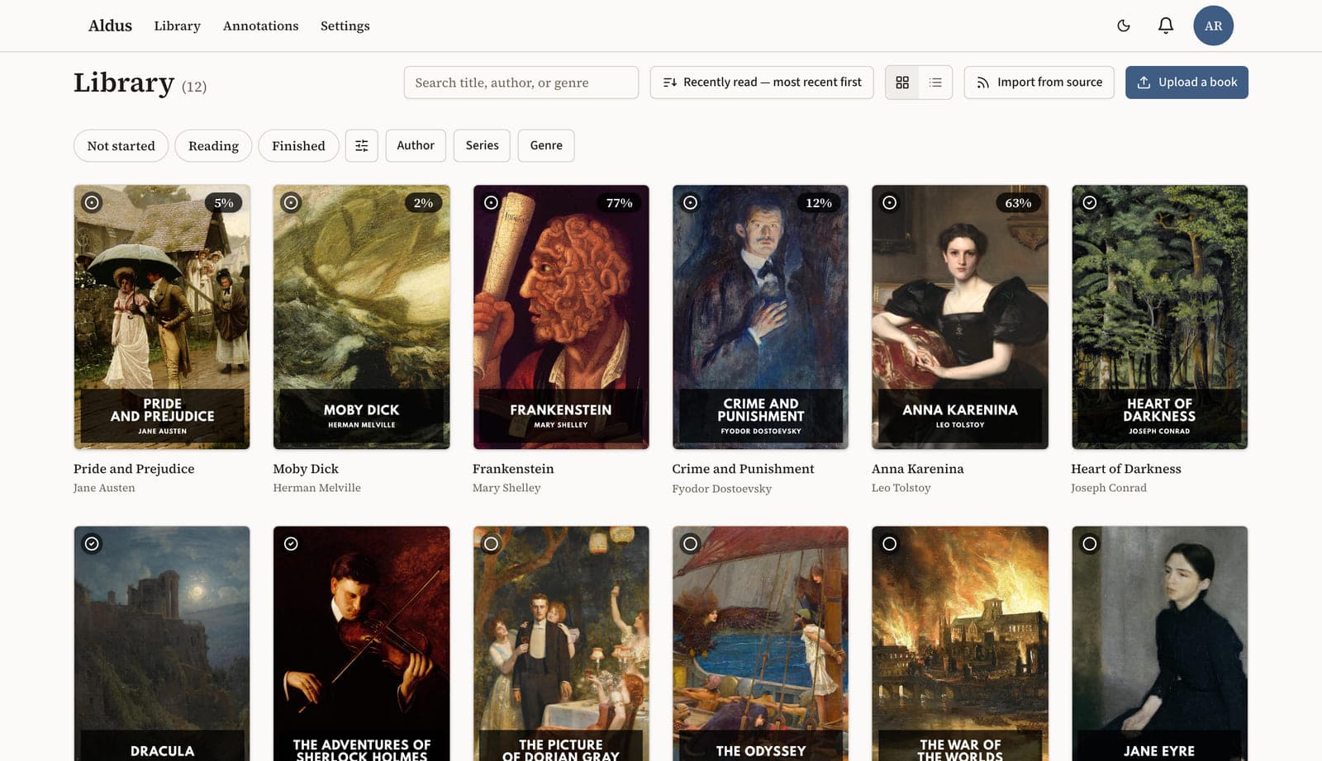Filter by Finished status
Screen dimensions: 1322x761
(x=298, y=145)
